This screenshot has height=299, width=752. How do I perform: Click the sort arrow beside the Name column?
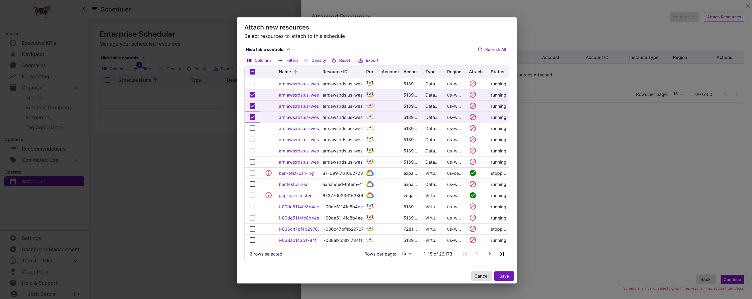295,72
